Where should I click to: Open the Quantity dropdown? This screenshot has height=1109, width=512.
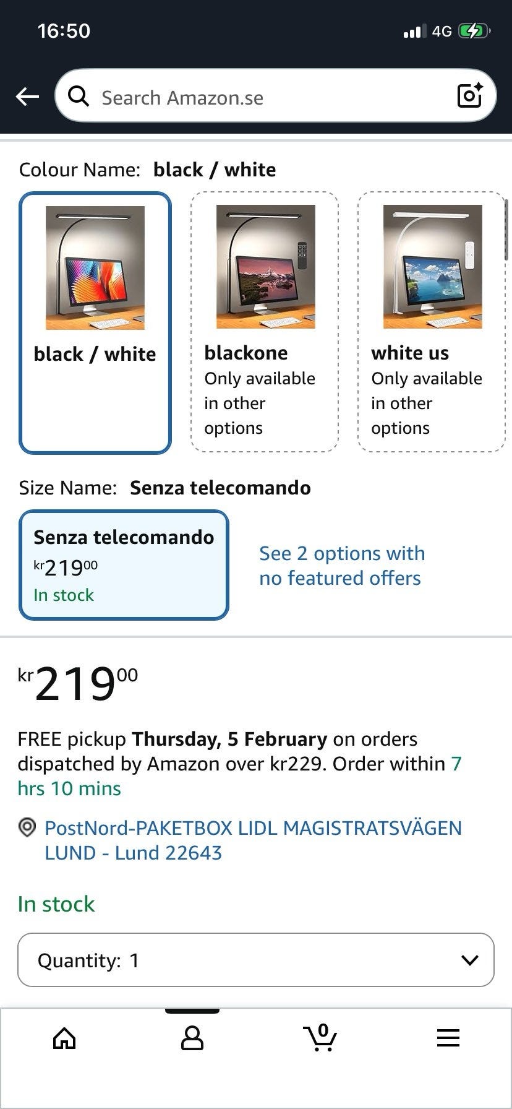[x=255, y=960]
